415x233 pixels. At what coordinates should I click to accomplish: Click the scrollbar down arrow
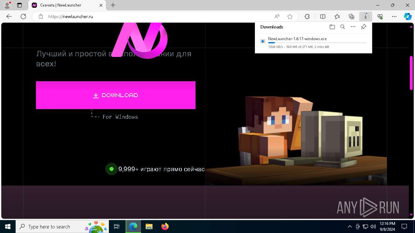pos(411,215)
